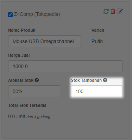This screenshot has height=140, width=132.
Task: Click the green sync refresh icon
Action: click(106, 11)
